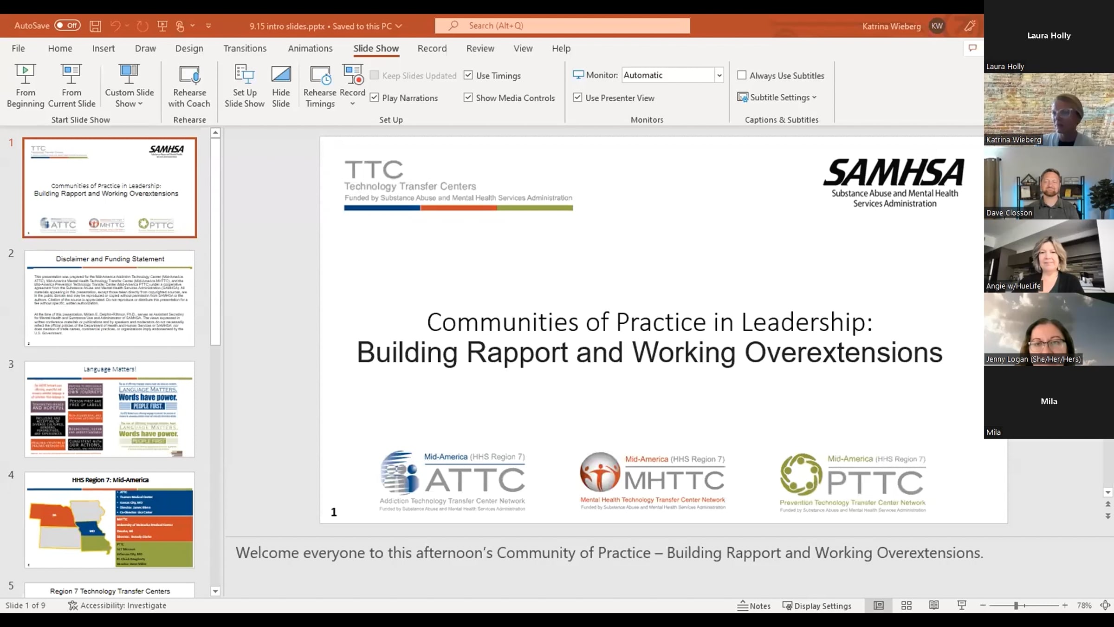1114x627 pixels.
Task: Start slide show From Beginning
Action: coord(26,86)
